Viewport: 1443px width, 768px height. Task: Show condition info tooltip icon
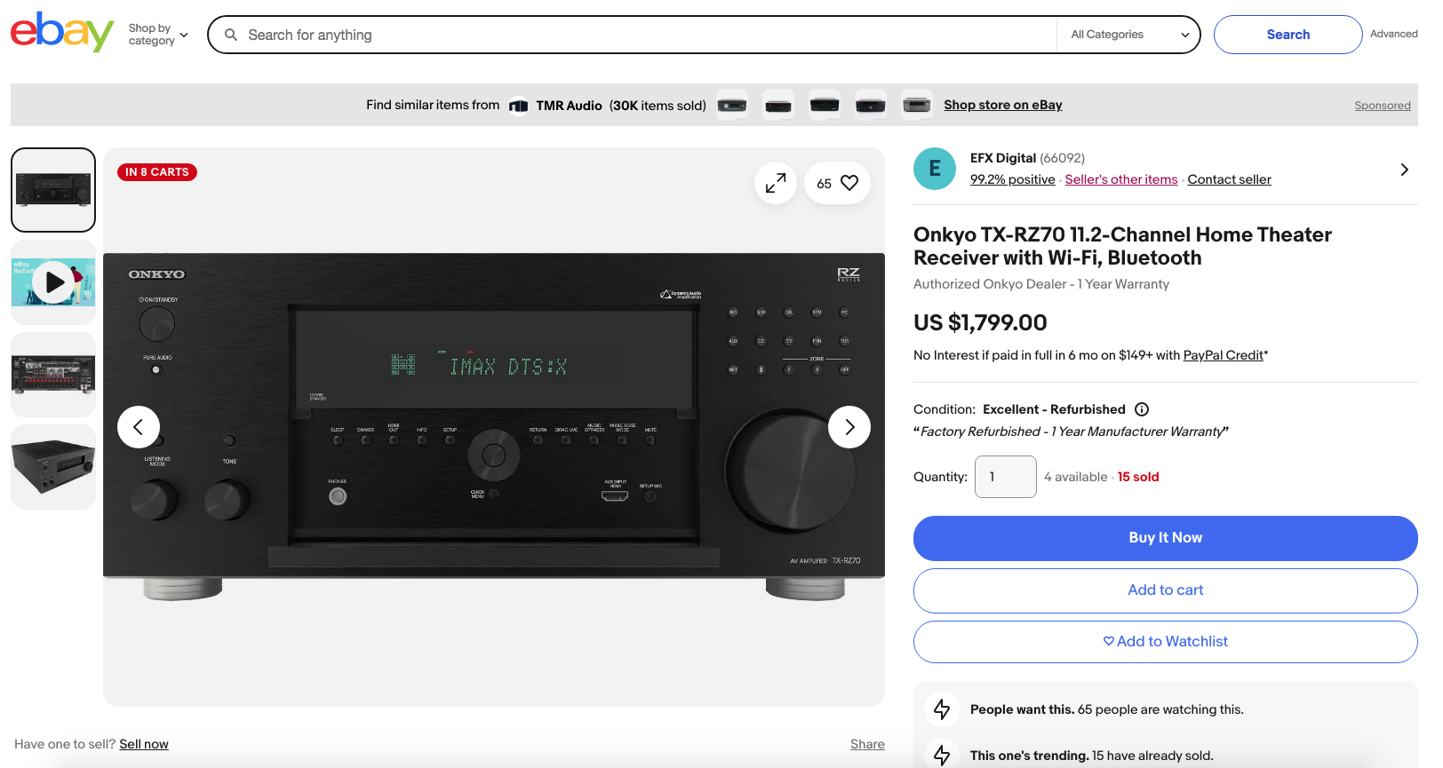tap(1142, 409)
